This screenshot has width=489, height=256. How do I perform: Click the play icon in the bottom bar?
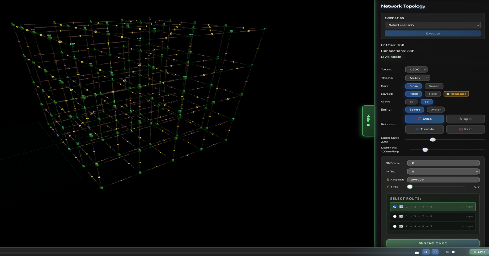(426, 252)
